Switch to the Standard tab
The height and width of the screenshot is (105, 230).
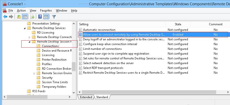click(x=102, y=97)
